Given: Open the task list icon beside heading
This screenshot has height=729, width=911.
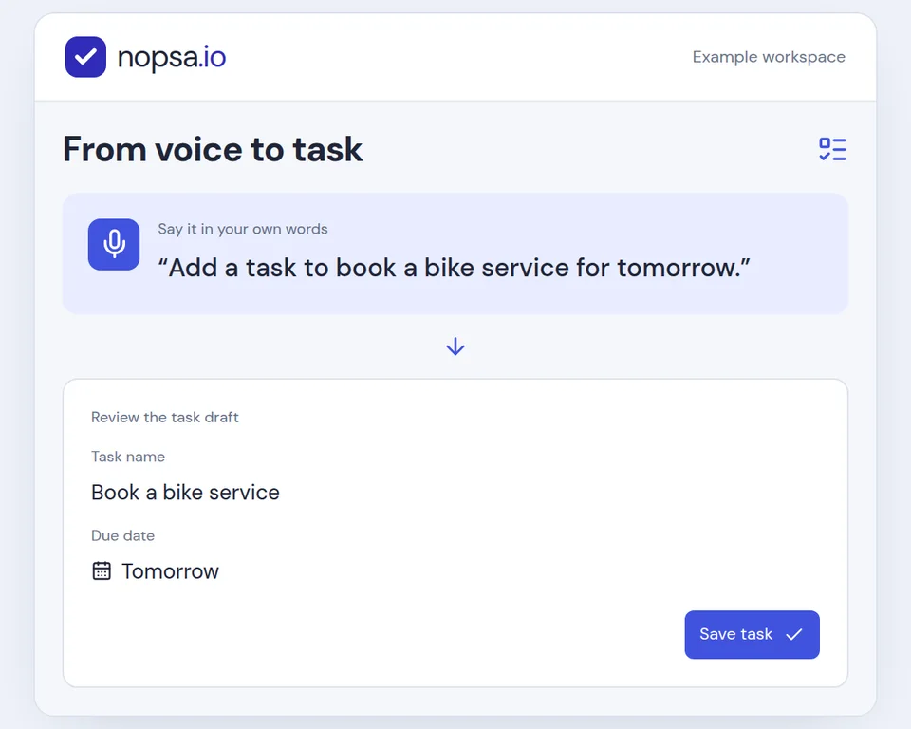Looking at the screenshot, I should 832,149.
